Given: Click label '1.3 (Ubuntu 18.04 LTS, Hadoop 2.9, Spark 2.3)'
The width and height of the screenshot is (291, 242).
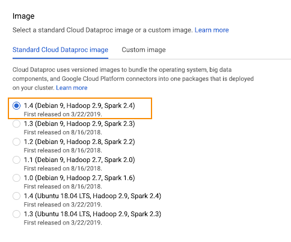Looking at the screenshot, I should tap(93, 214).
